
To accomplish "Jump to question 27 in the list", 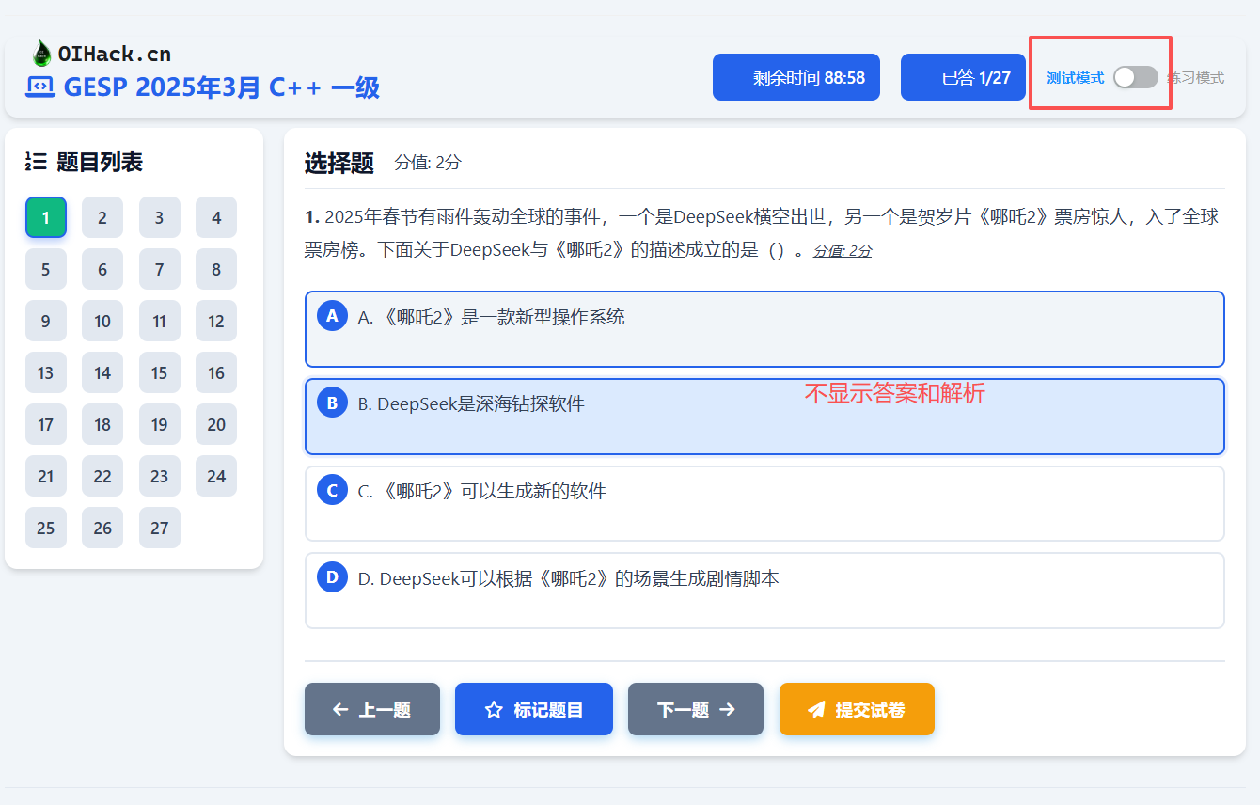I will (x=159, y=528).
